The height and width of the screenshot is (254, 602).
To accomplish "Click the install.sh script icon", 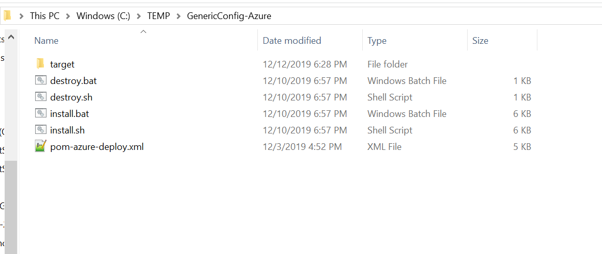I will 41,130.
